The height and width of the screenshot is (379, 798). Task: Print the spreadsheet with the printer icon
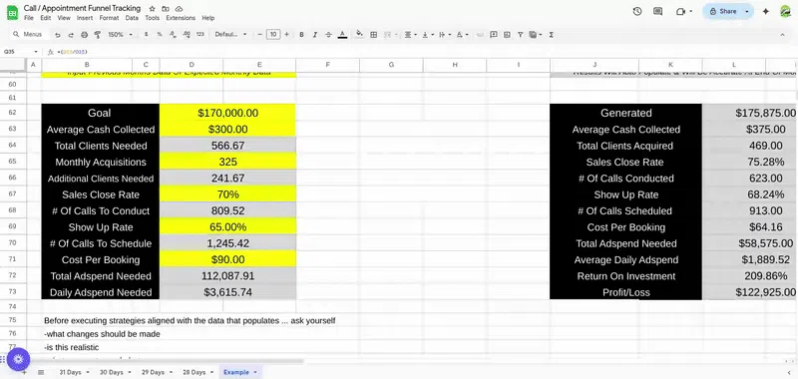point(84,35)
